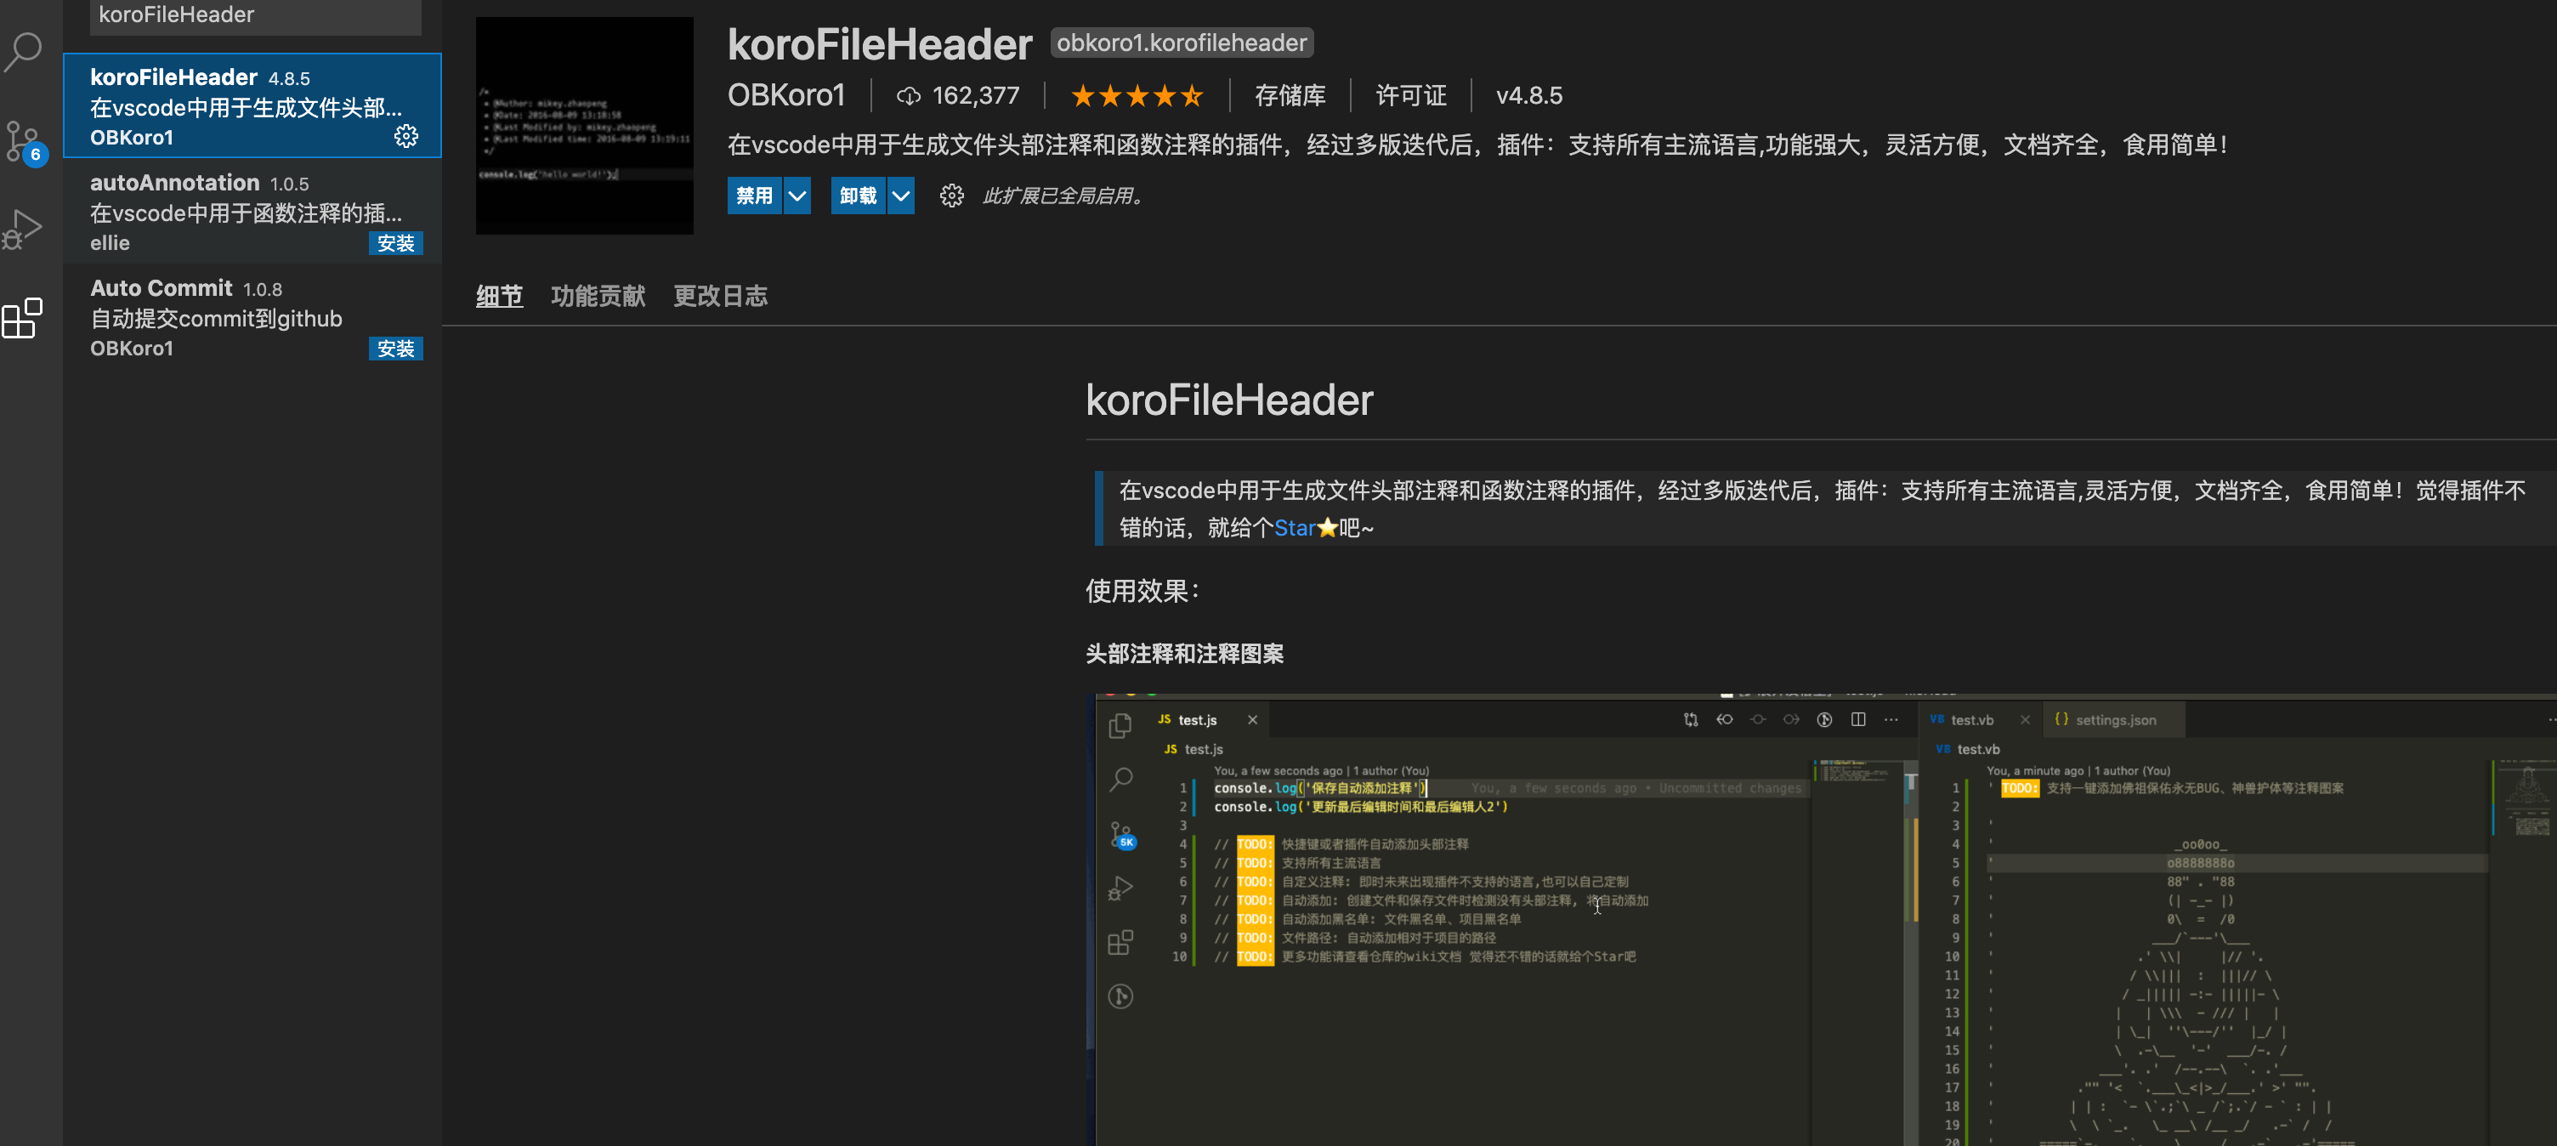This screenshot has width=2557, height=1146.
Task: Expand the 禁用 dropdown arrow
Action: (x=797, y=196)
